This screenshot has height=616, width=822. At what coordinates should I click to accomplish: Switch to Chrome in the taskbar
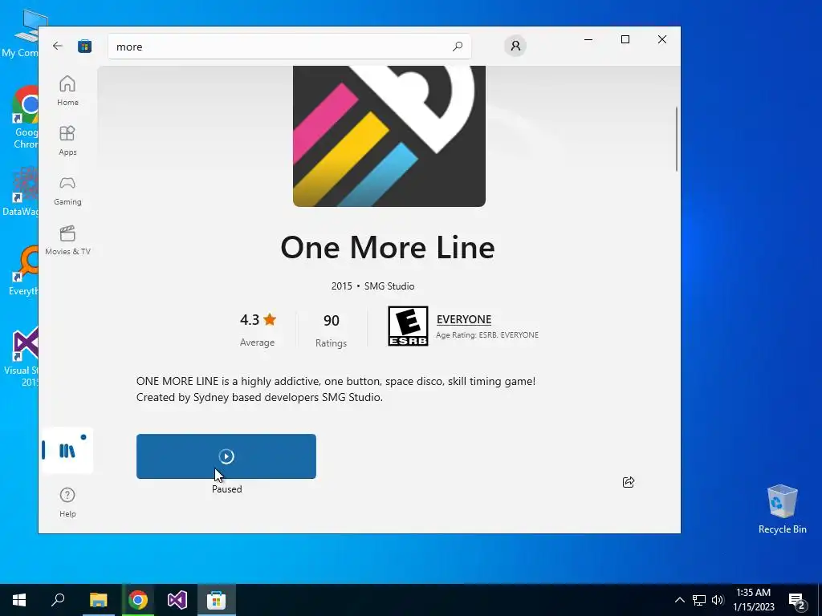click(138, 600)
